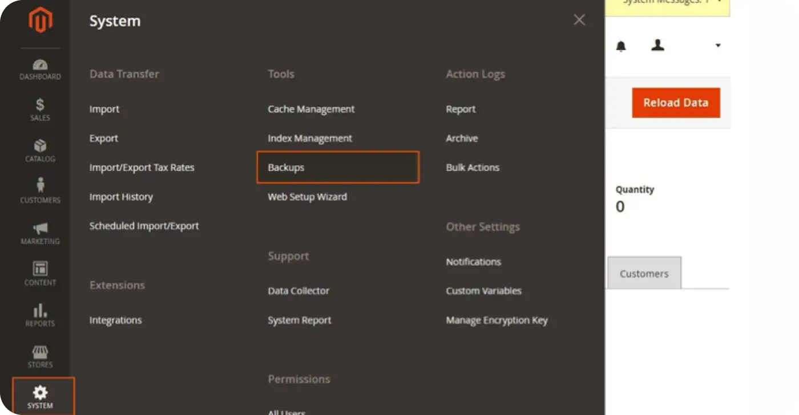Expand the admin user account dropdown
This screenshot has width=799, height=415.
717,46
